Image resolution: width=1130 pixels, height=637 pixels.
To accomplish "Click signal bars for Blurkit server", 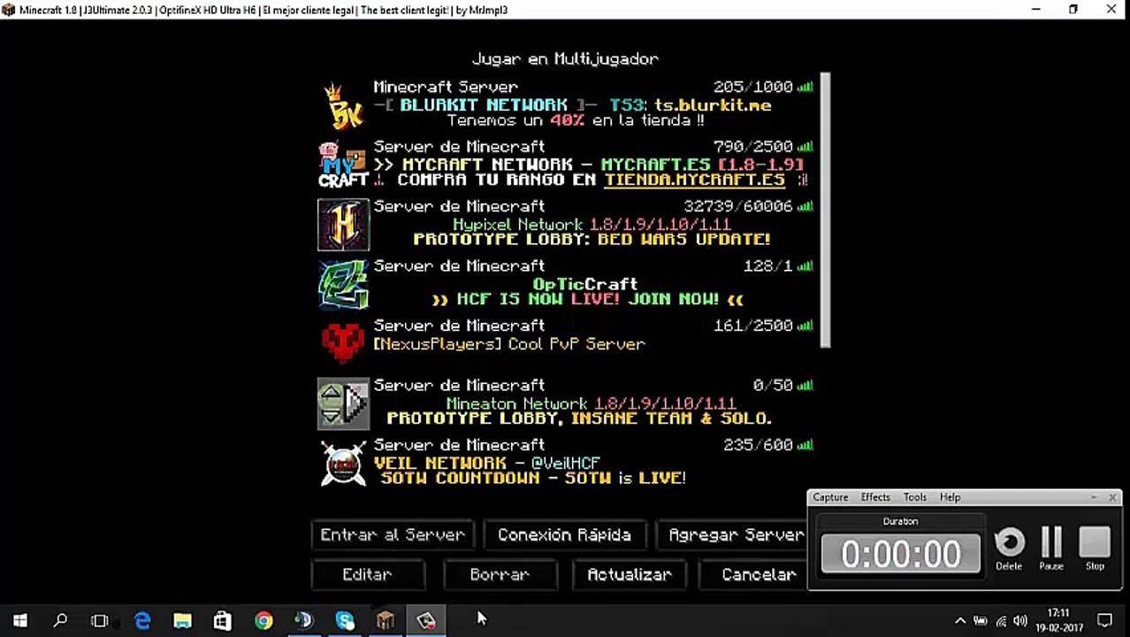I will coord(805,88).
